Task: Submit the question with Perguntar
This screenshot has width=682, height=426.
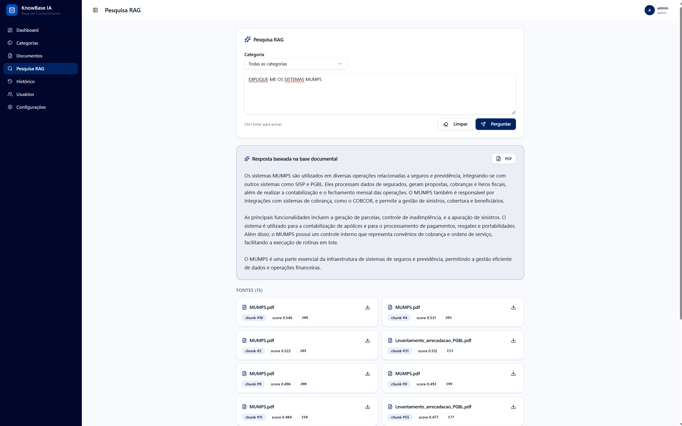Action: tap(495, 124)
